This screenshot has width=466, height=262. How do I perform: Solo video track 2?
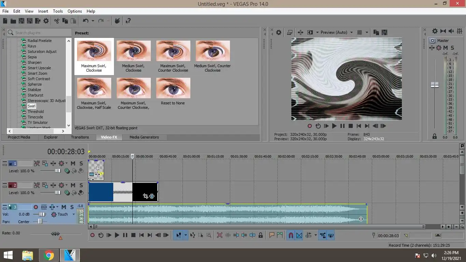(x=81, y=185)
